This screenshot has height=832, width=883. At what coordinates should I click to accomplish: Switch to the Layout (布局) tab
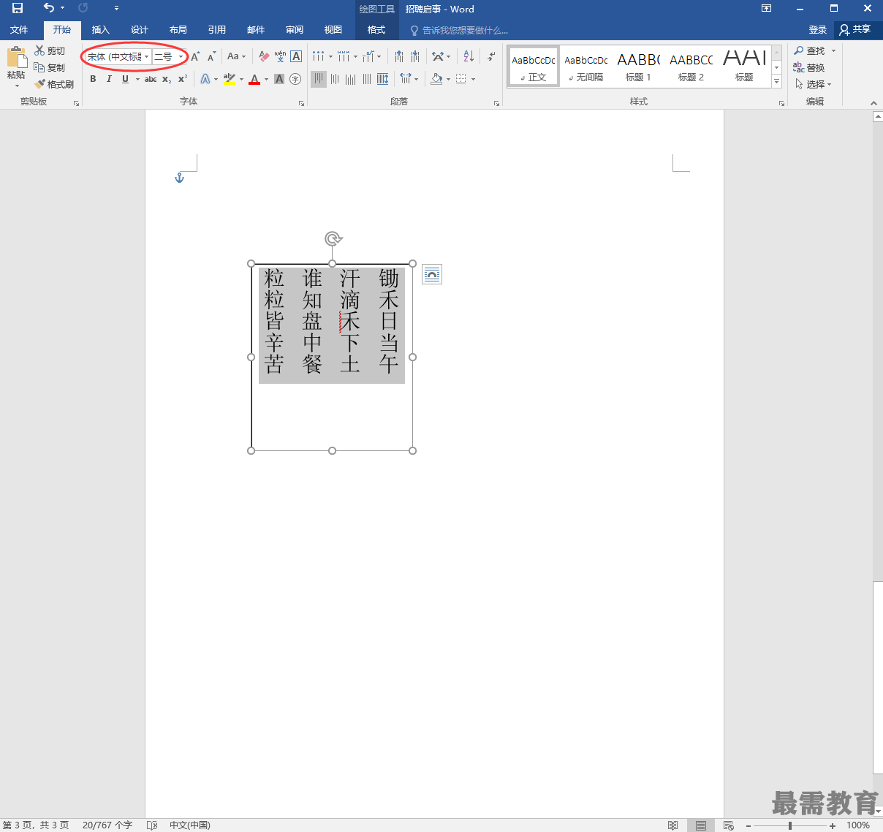tap(178, 30)
